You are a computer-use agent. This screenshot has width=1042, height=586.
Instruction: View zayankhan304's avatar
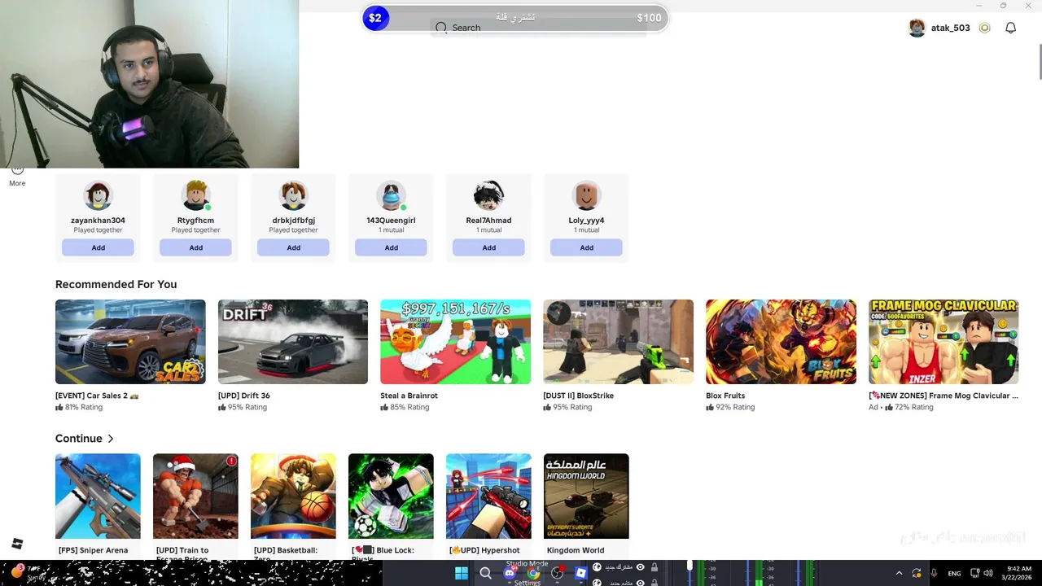tap(98, 196)
